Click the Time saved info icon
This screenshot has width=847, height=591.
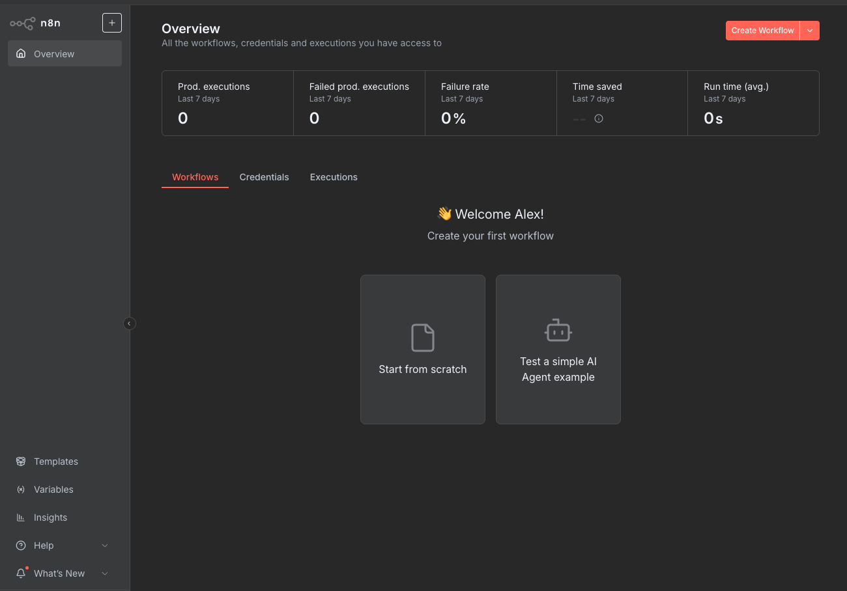(x=599, y=118)
